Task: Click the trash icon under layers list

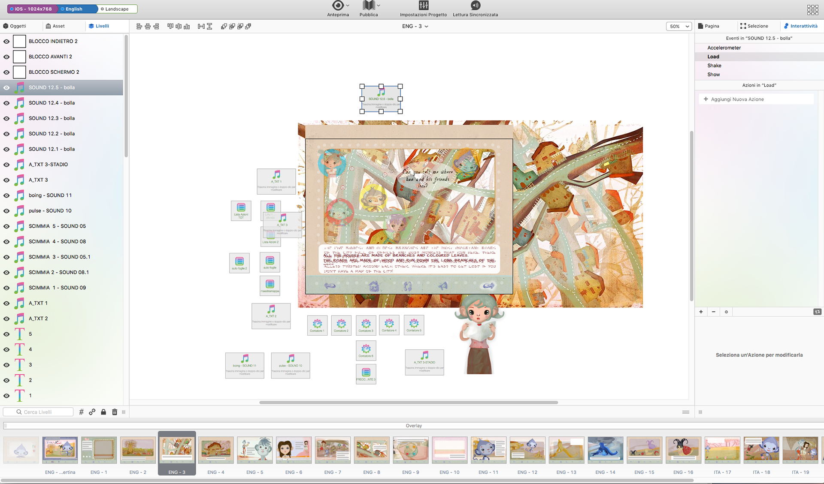Action: click(x=115, y=412)
